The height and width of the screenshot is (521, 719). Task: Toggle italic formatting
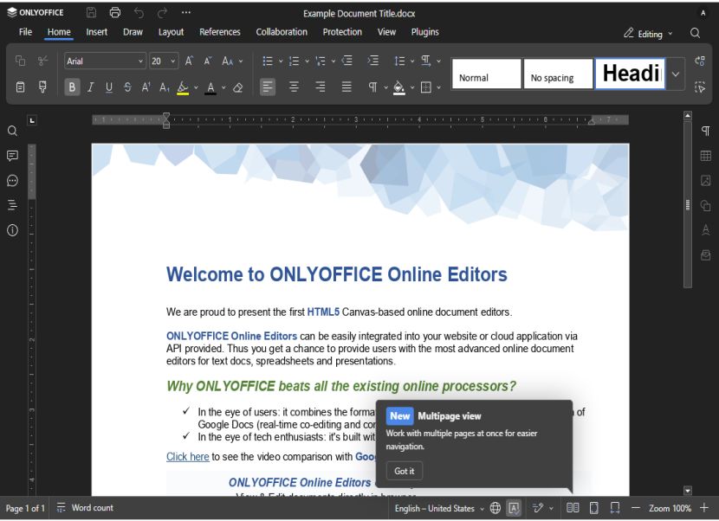(91, 87)
